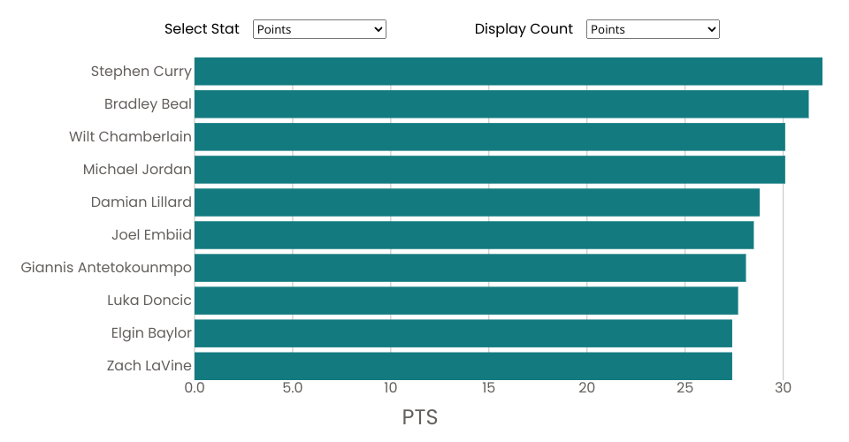Click Bradley Beal's bar
Viewport: 849px width, 442px height.
[x=501, y=104]
